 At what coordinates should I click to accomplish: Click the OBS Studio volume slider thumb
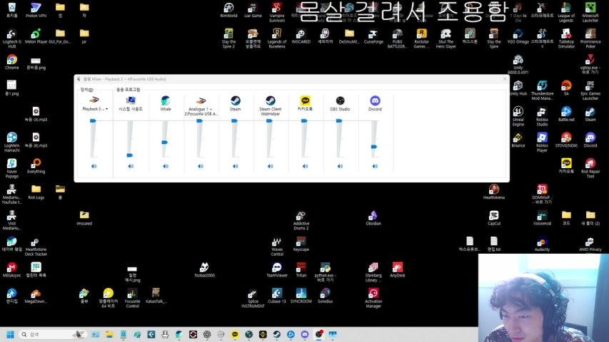click(x=339, y=121)
